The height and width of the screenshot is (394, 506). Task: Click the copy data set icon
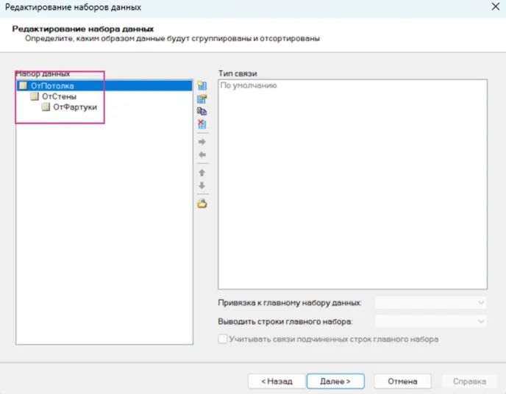pos(202,111)
